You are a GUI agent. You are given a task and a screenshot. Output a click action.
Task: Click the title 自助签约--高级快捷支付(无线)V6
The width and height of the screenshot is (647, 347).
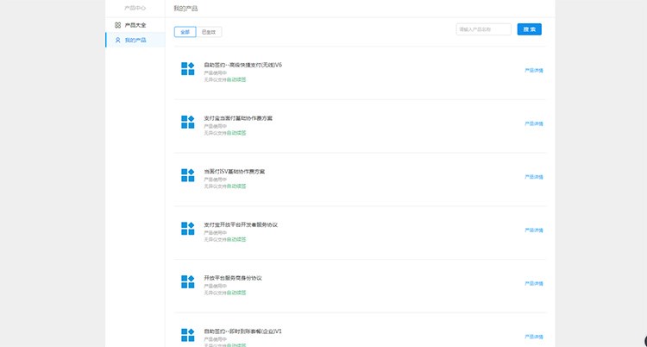click(x=243, y=65)
